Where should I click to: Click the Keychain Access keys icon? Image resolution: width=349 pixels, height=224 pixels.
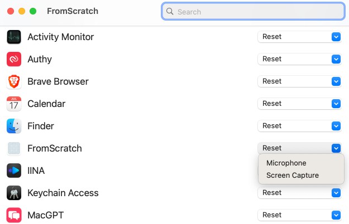(14, 193)
